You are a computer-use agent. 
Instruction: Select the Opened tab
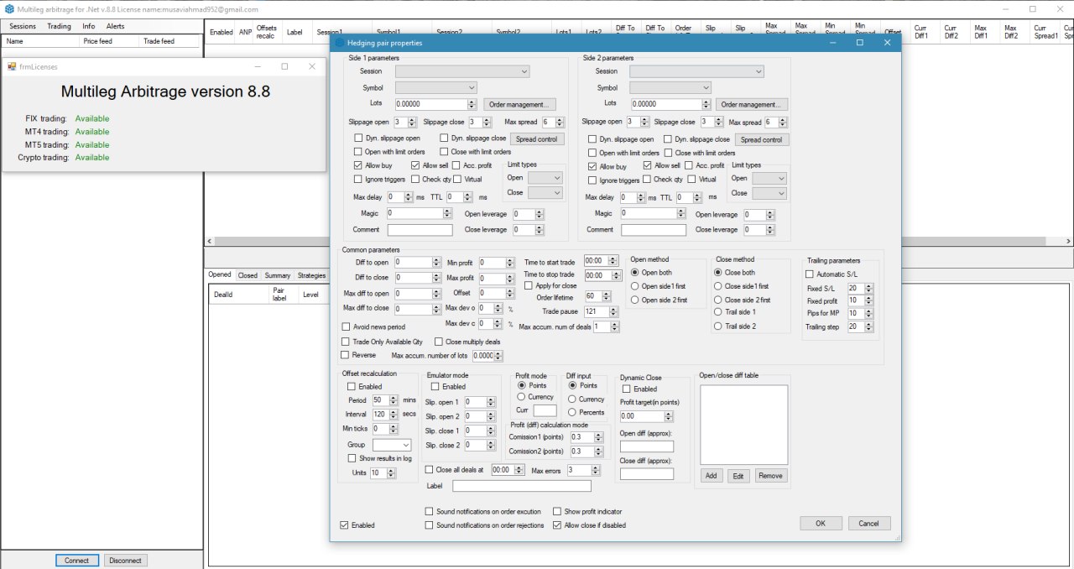point(220,274)
